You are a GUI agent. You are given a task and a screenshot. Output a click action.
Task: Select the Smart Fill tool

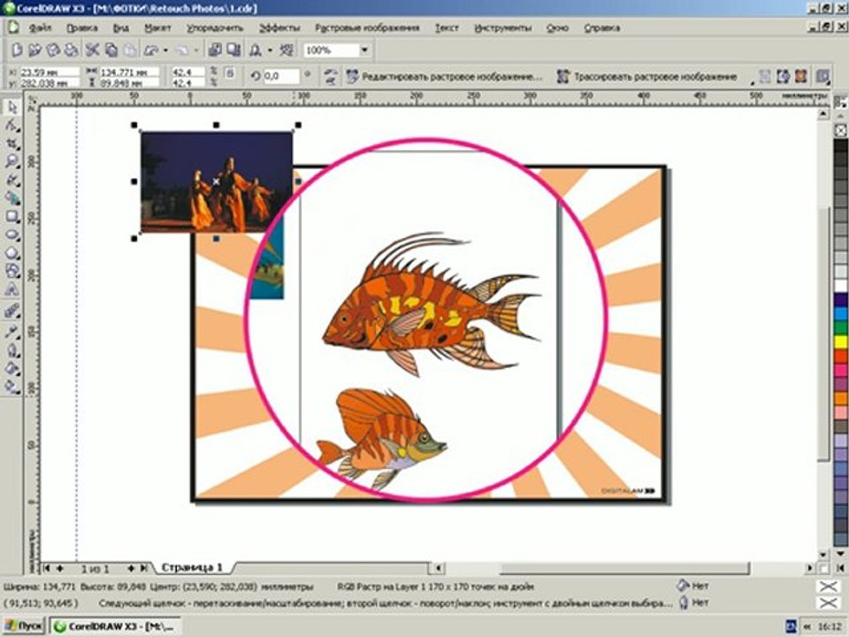[x=11, y=199]
